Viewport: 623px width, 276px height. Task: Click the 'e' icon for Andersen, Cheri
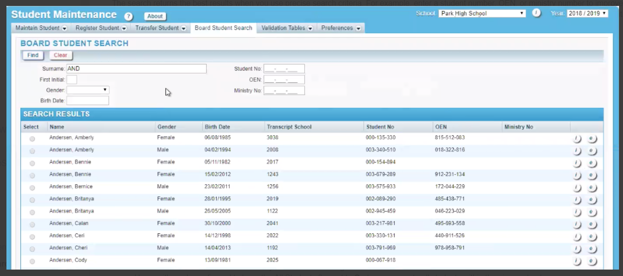click(592, 249)
